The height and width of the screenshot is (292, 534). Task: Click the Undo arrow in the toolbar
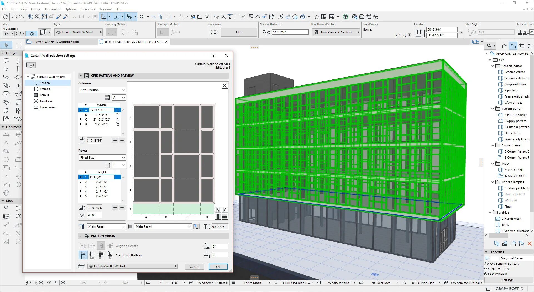(14, 17)
